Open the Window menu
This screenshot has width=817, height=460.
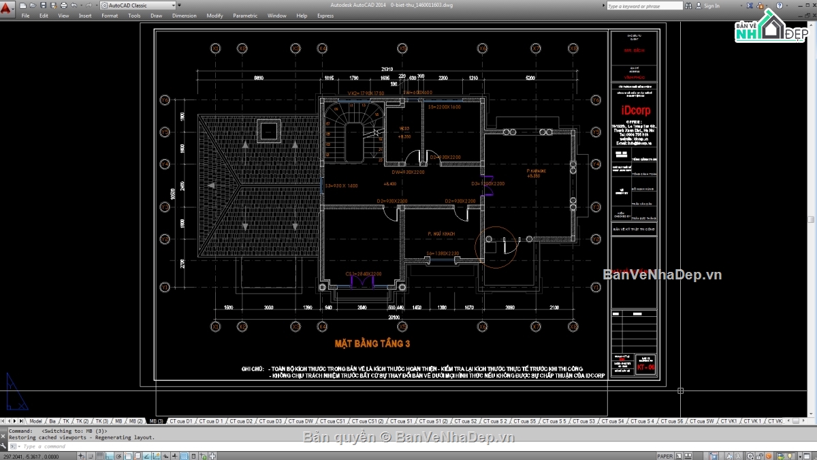pos(277,16)
